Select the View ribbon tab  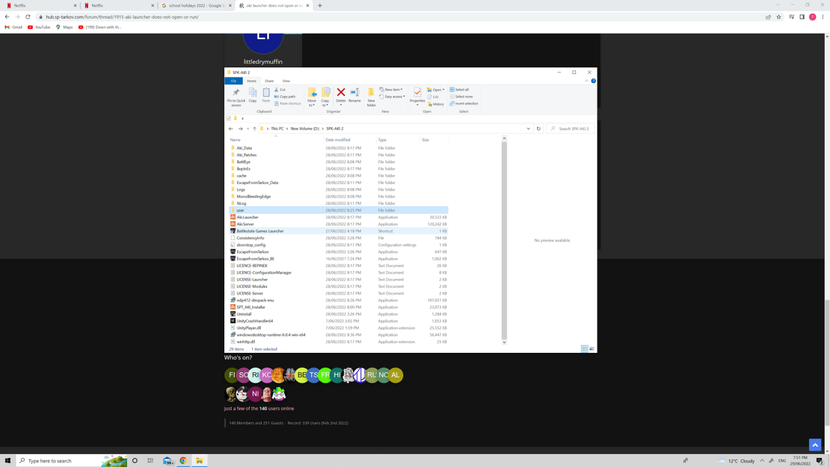click(x=286, y=81)
